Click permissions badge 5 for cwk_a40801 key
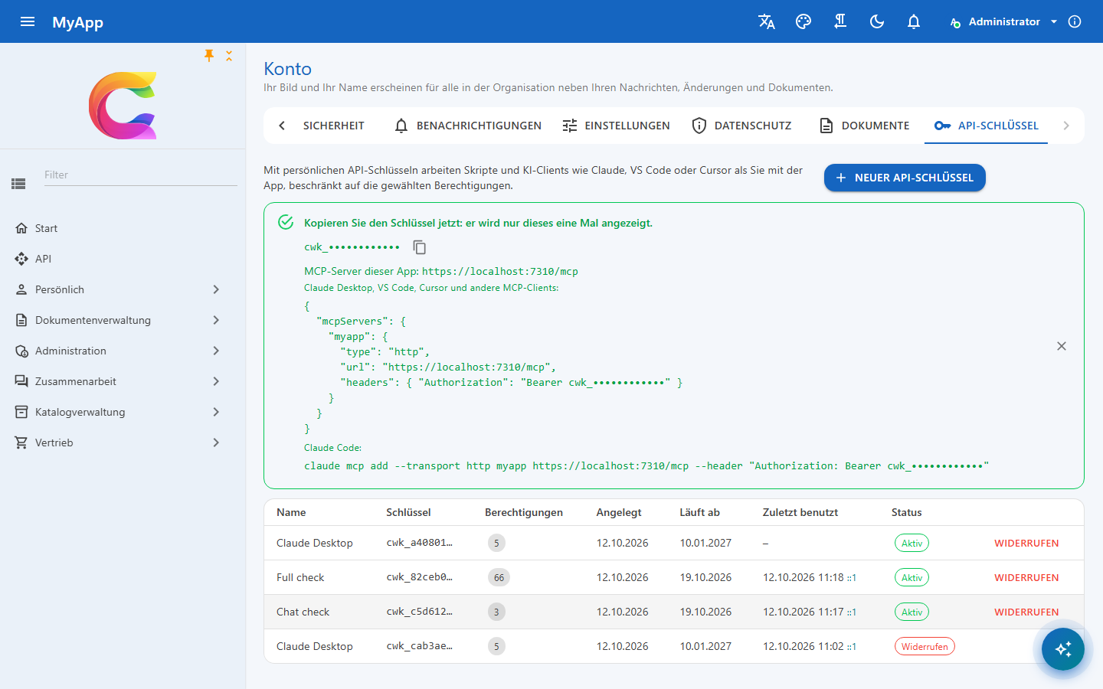 coord(496,543)
